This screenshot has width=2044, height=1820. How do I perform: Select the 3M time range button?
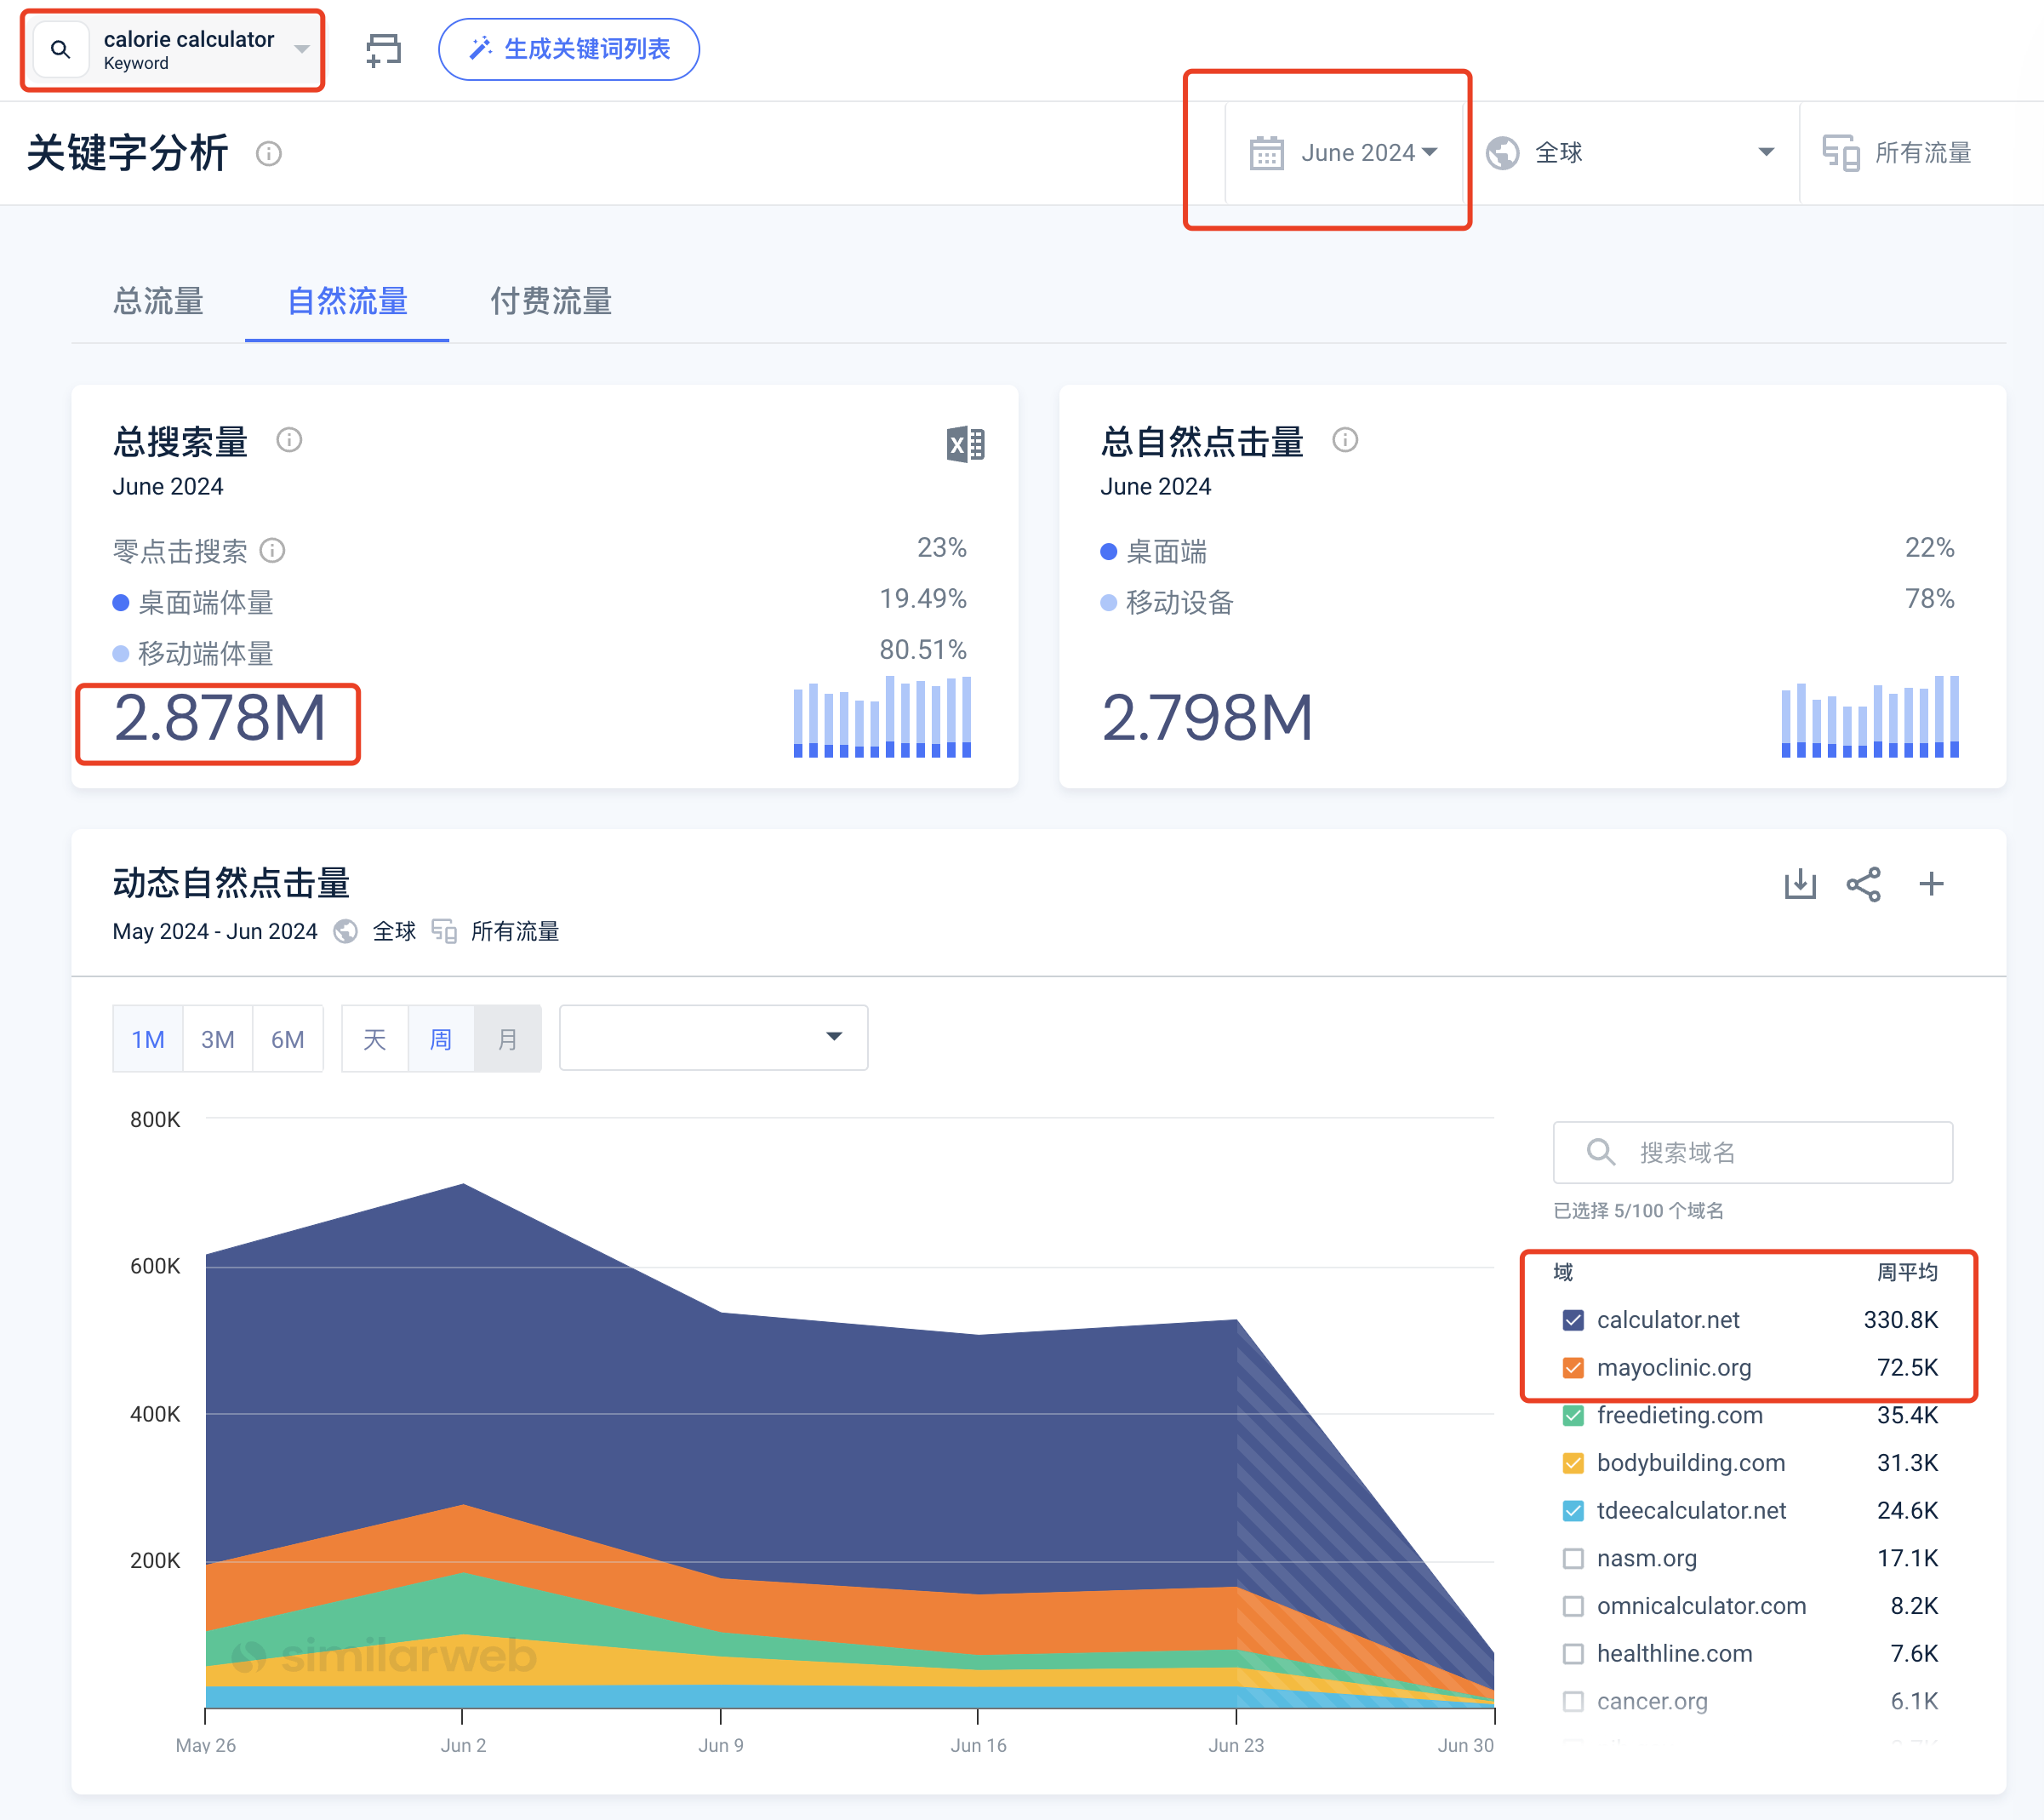click(218, 1039)
